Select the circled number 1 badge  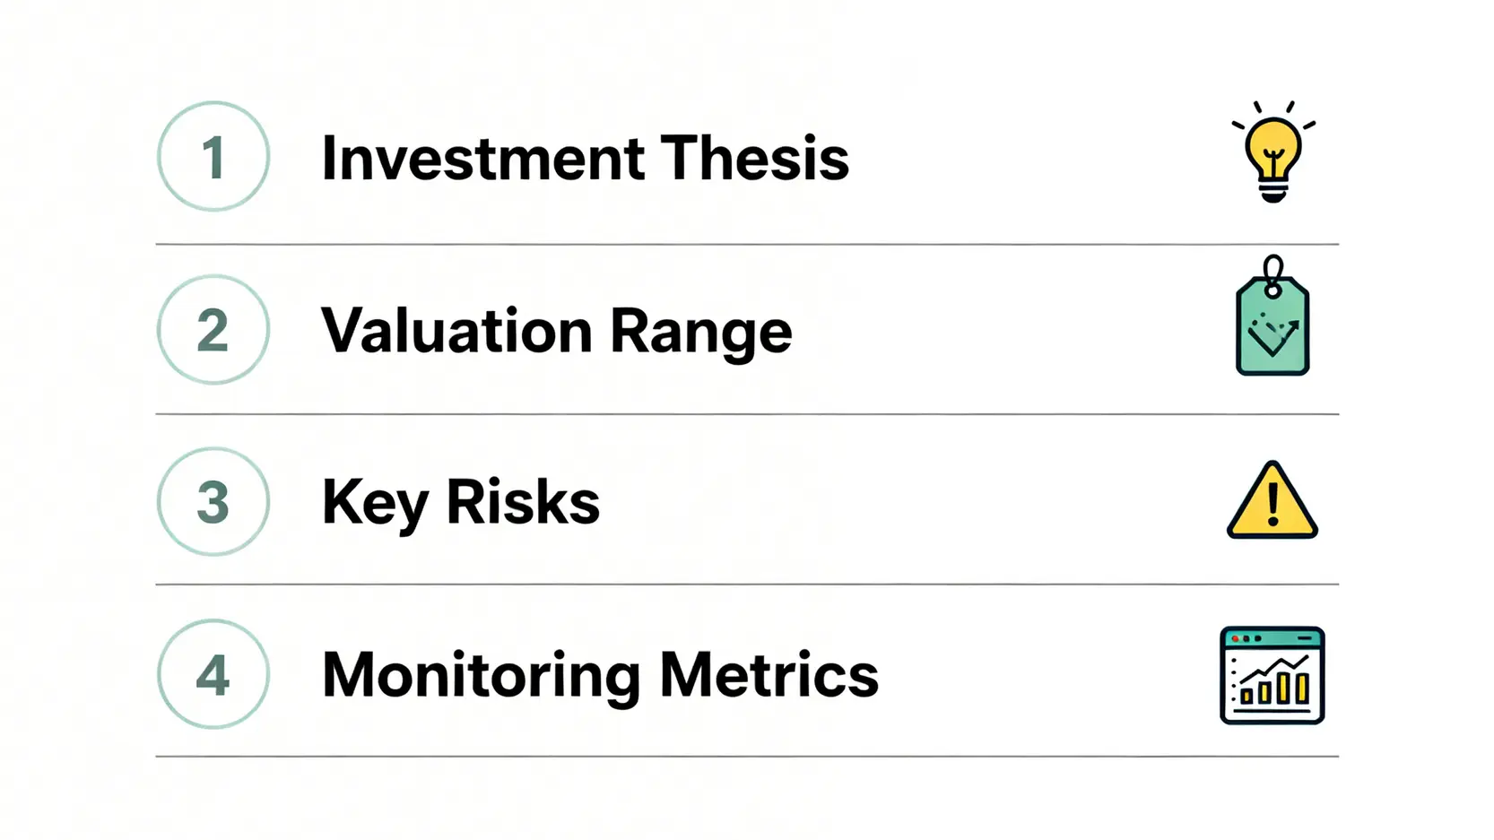(213, 157)
